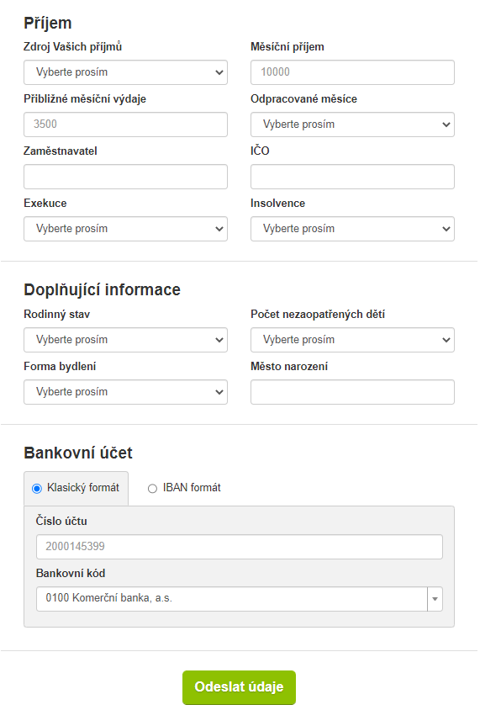This screenshot has height=726, width=480.
Task: Click the IČO input field
Action: (x=352, y=177)
